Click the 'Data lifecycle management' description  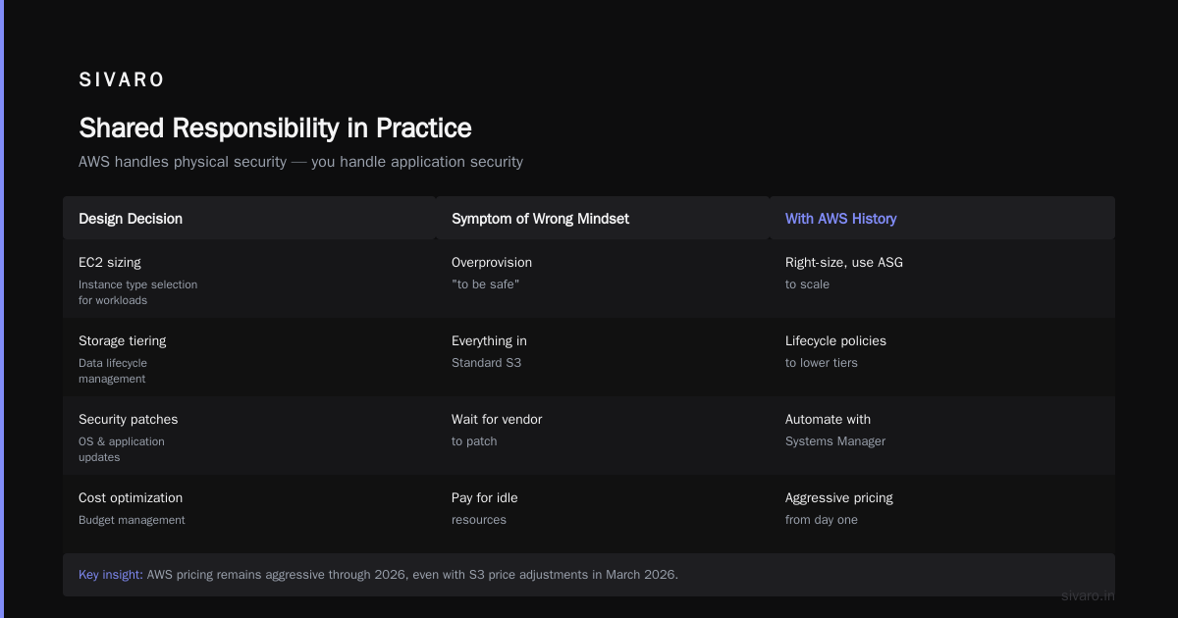click(x=113, y=371)
